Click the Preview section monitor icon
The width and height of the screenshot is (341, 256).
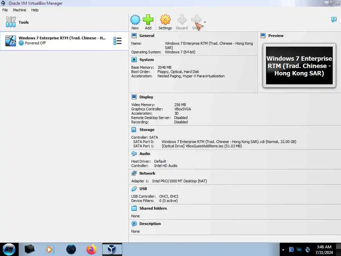coord(263,35)
